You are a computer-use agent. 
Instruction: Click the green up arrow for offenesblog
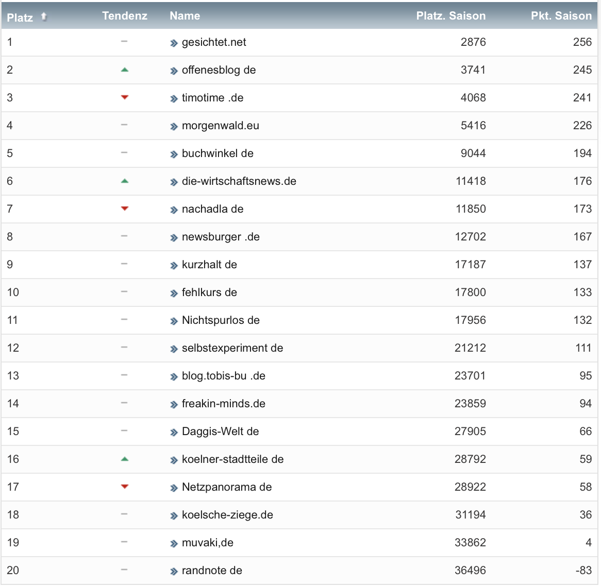click(124, 70)
